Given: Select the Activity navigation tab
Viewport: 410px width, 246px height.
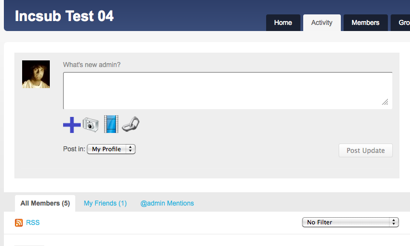Looking at the screenshot, I should pos(322,23).
